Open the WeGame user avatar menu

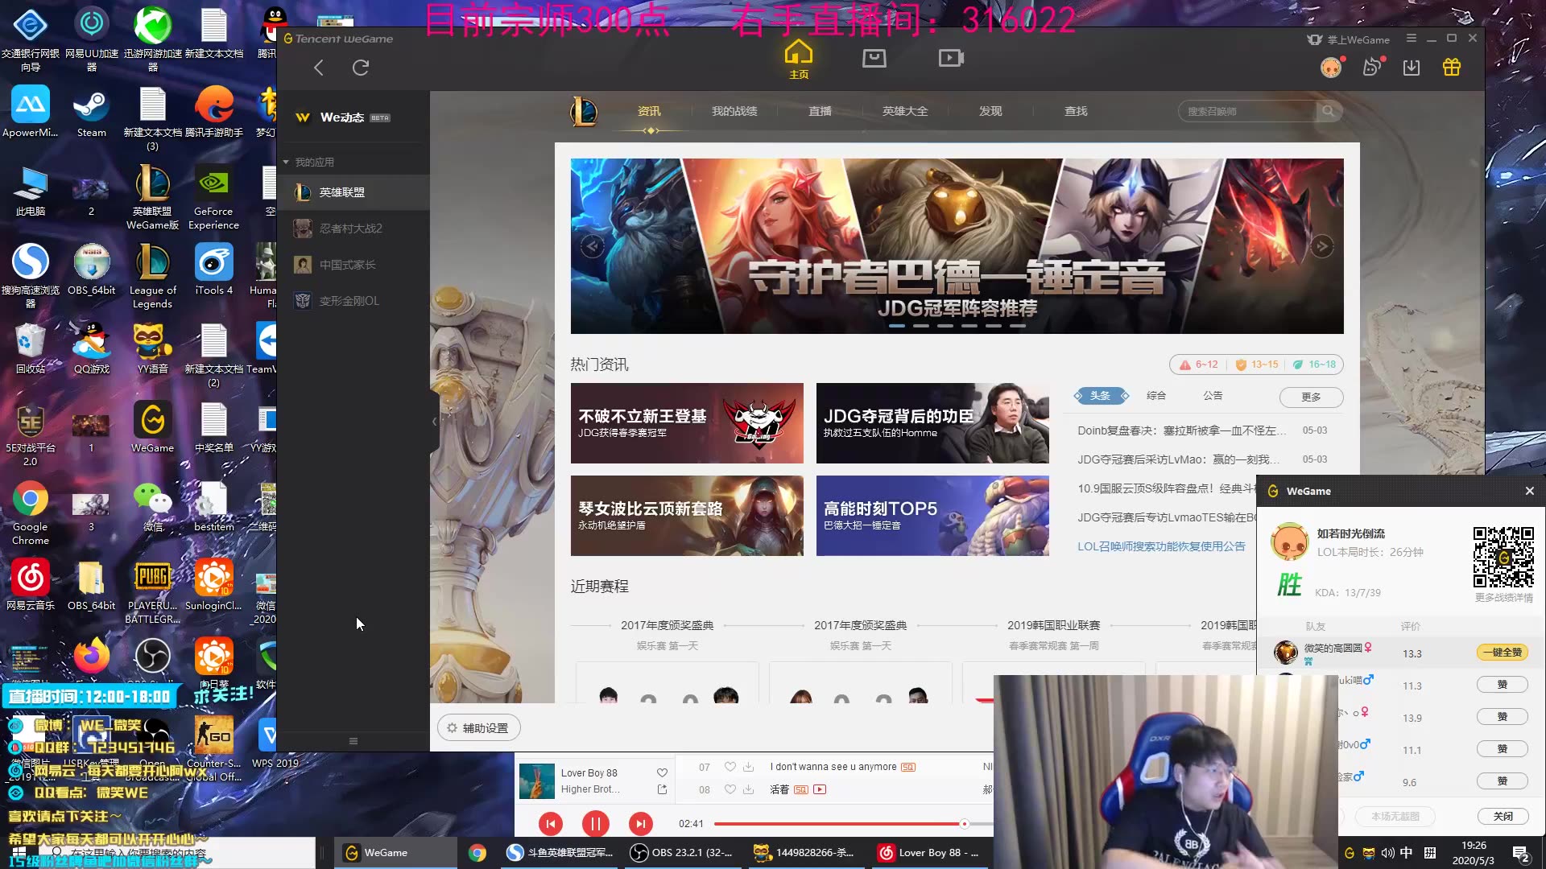1331,68
